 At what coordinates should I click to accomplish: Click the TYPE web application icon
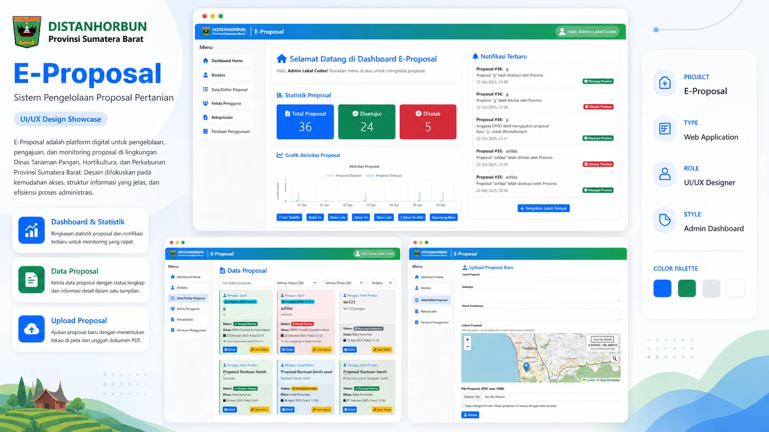coord(665,129)
